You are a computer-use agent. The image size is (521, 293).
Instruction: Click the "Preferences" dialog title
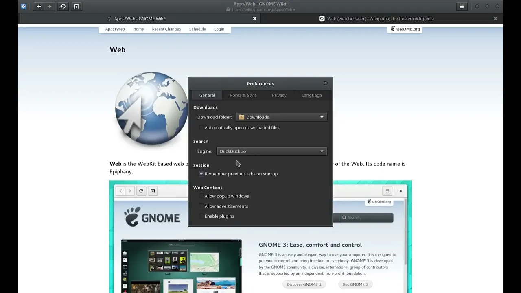260,84
